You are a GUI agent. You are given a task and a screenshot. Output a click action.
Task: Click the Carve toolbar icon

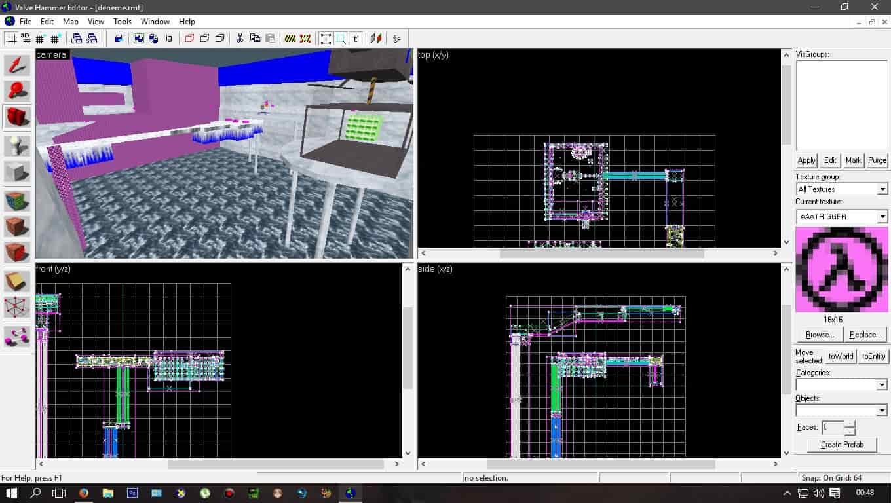(x=119, y=39)
